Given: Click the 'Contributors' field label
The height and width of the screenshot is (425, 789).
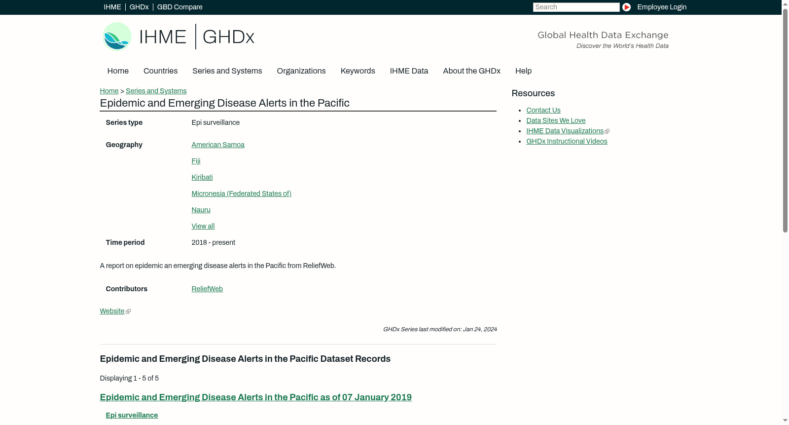Looking at the screenshot, I should [126, 289].
